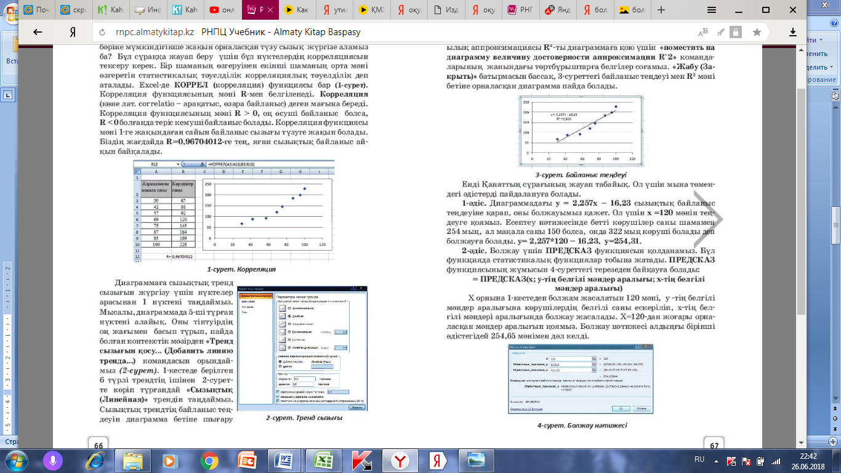Show hidden system tray icons
This screenshot has width=841, height=473.
point(716,460)
